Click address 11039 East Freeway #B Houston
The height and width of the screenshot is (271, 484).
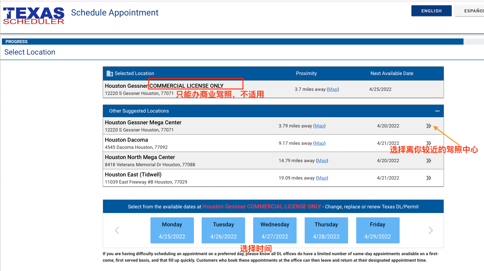click(146, 182)
